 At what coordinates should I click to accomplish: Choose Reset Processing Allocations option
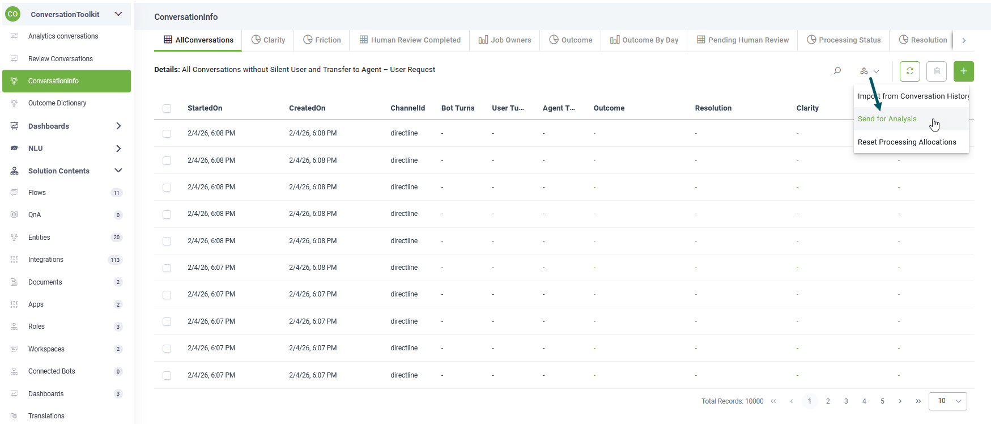click(907, 142)
